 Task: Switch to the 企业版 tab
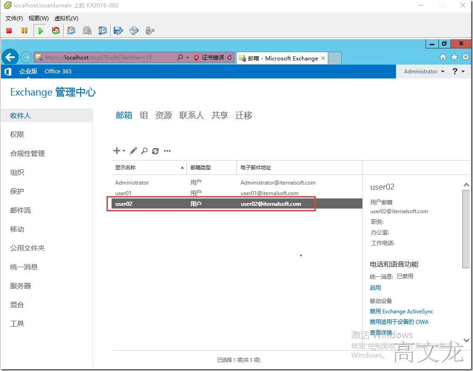coord(29,71)
